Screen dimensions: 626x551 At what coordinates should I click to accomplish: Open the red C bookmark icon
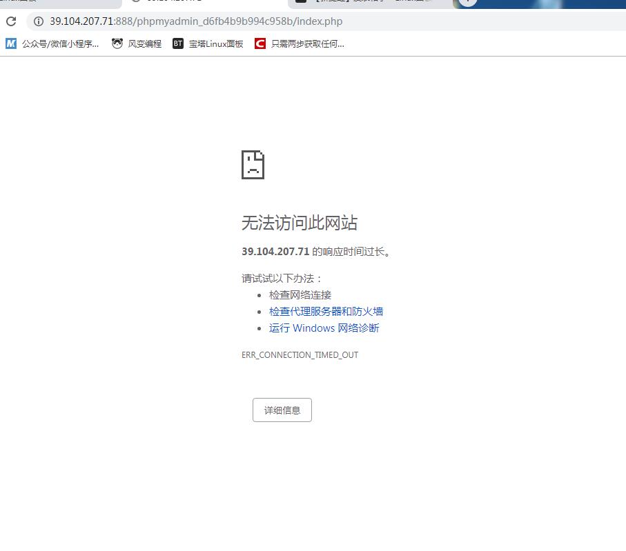(260, 43)
